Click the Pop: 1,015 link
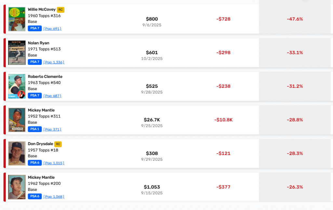The height and width of the screenshot is (210, 333). tap(54, 163)
